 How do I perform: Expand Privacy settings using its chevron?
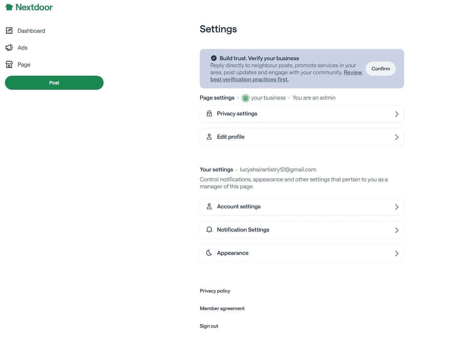click(397, 114)
